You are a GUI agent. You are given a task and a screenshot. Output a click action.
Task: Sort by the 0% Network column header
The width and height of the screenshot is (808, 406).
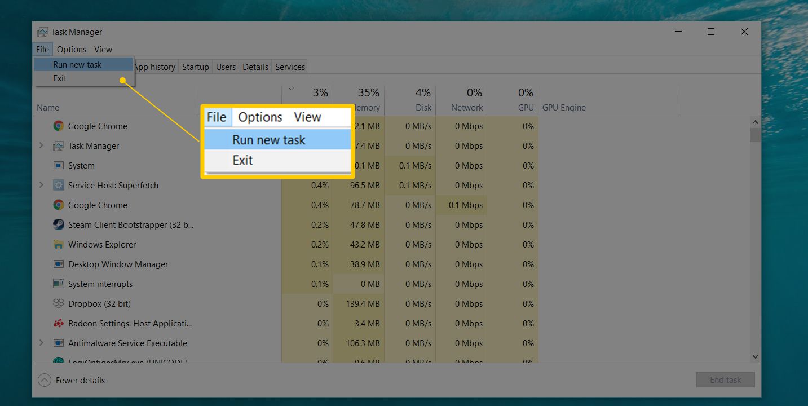[x=461, y=101]
